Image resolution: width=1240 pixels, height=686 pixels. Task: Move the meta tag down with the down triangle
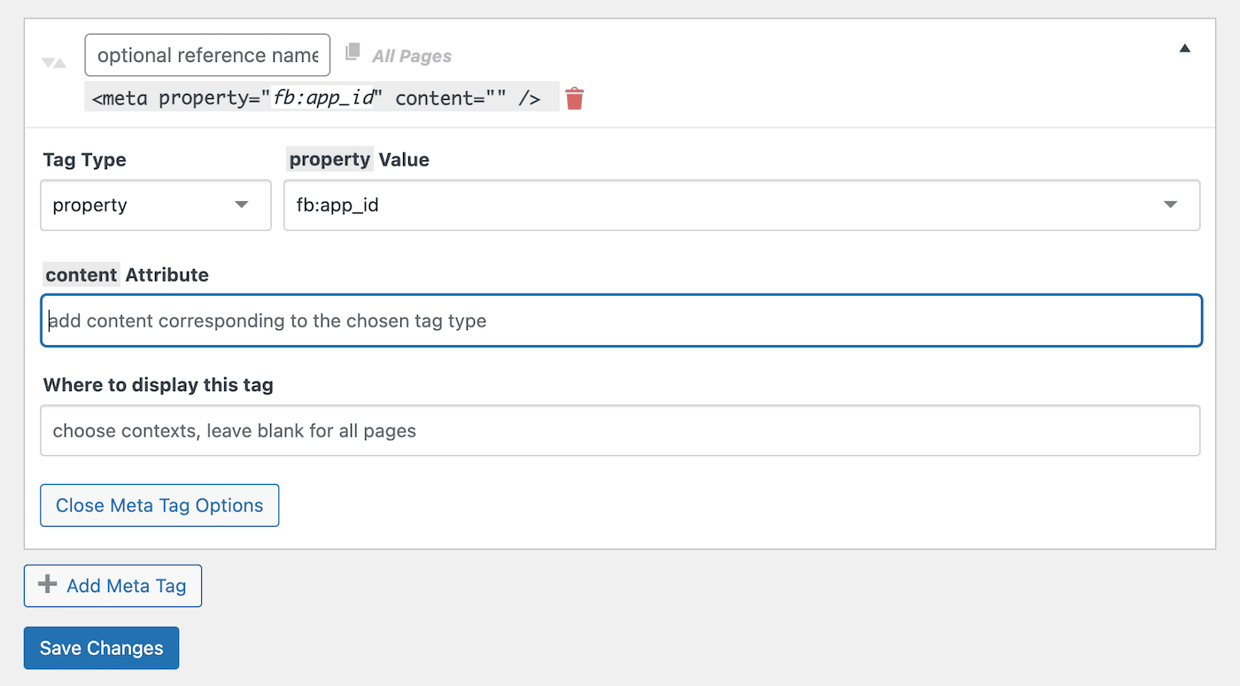(48, 62)
